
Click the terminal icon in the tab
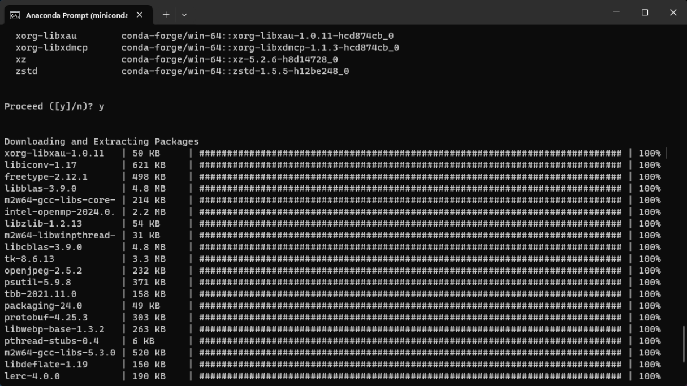pyautogui.click(x=15, y=15)
